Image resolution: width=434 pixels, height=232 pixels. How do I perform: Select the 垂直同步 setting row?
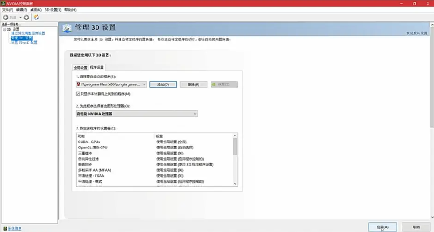pos(155,164)
